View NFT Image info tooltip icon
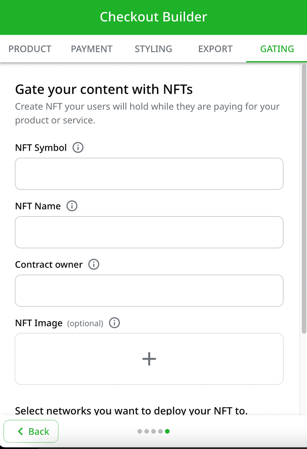Image resolution: width=307 pixels, height=449 pixels. click(x=114, y=323)
